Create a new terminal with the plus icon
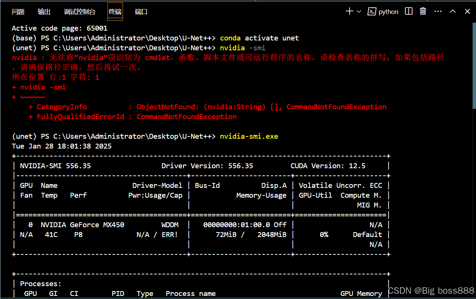 tap(348, 11)
